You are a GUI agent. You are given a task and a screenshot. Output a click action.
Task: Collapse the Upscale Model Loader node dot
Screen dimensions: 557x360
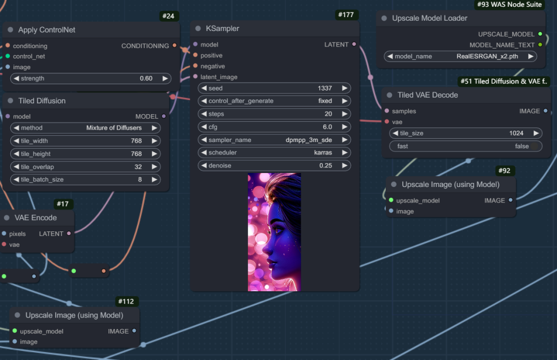pyautogui.click(x=384, y=18)
